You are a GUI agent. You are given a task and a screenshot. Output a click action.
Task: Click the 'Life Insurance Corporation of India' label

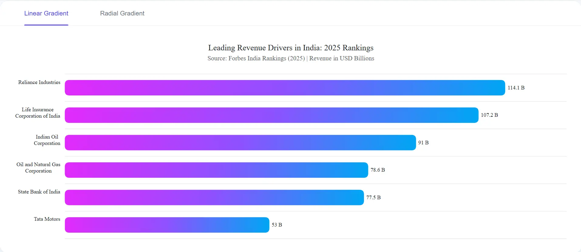point(38,113)
